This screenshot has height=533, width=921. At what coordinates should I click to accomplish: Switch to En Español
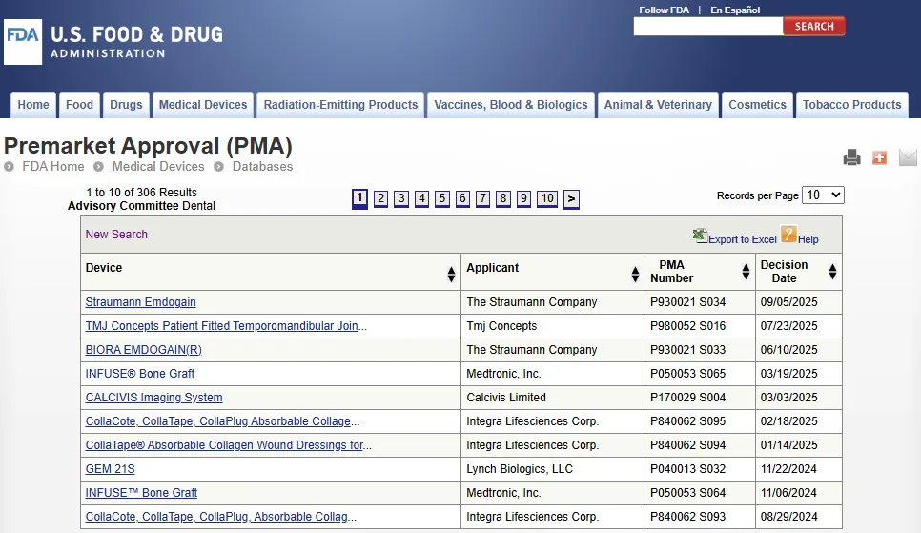click(x=735, y=10)
